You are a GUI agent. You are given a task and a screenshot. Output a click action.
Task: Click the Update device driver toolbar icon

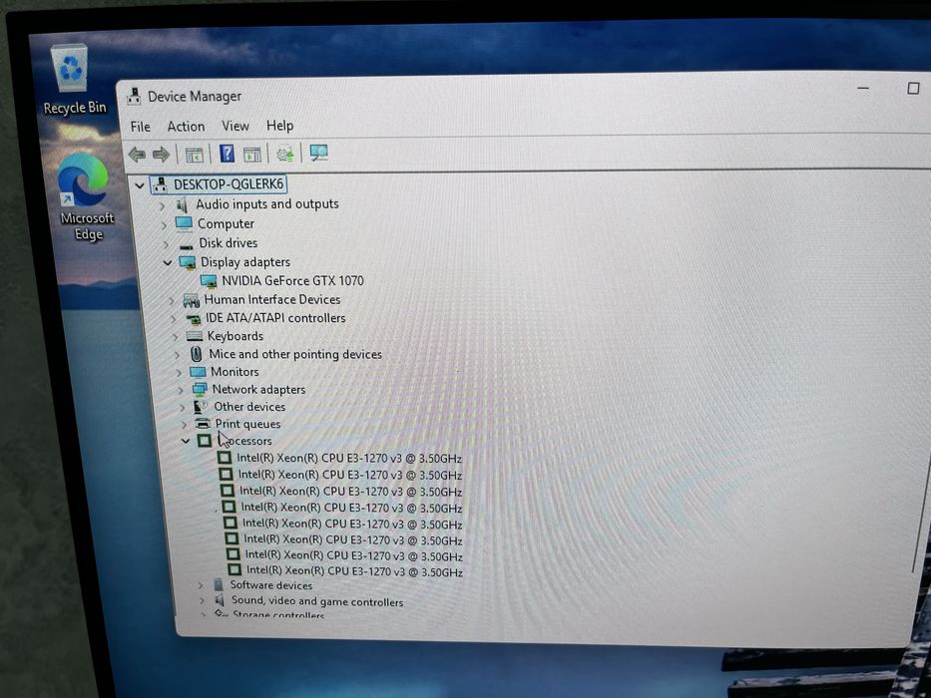(x=285, y=155)
